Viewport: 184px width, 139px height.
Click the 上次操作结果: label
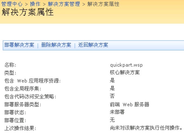(20, 128)
